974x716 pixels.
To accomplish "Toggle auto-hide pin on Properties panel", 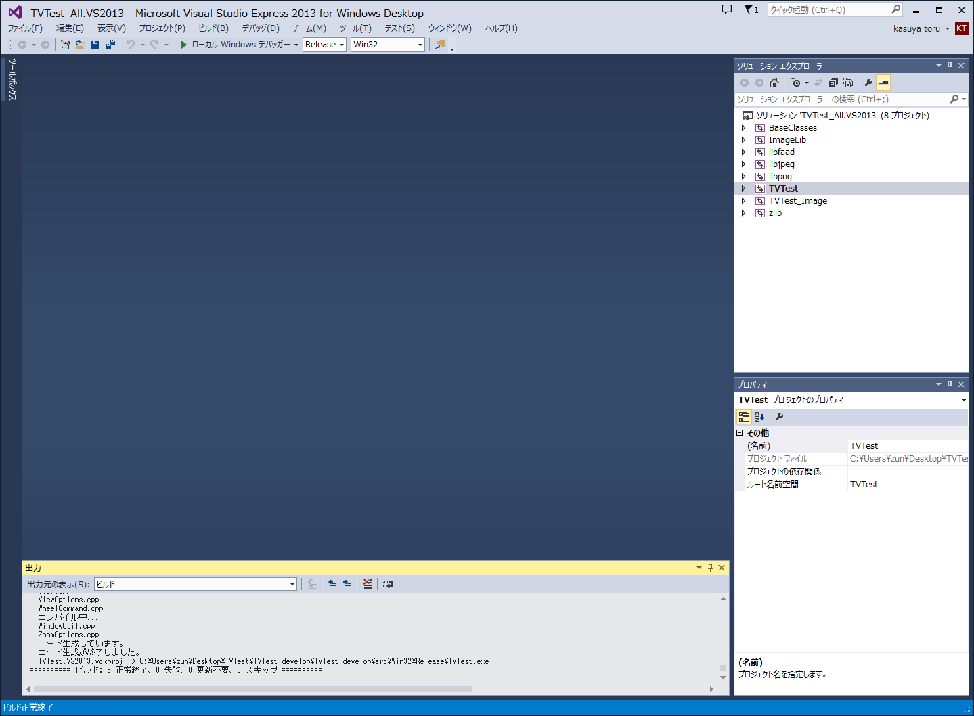I will [950, 384].
